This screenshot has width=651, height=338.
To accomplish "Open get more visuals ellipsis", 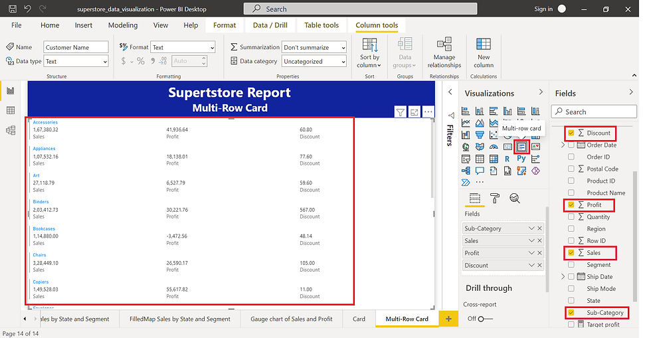I will tap(480, 183).
